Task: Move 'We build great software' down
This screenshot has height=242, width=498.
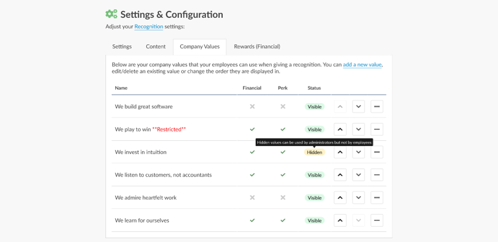Action: tap(358, 107)
